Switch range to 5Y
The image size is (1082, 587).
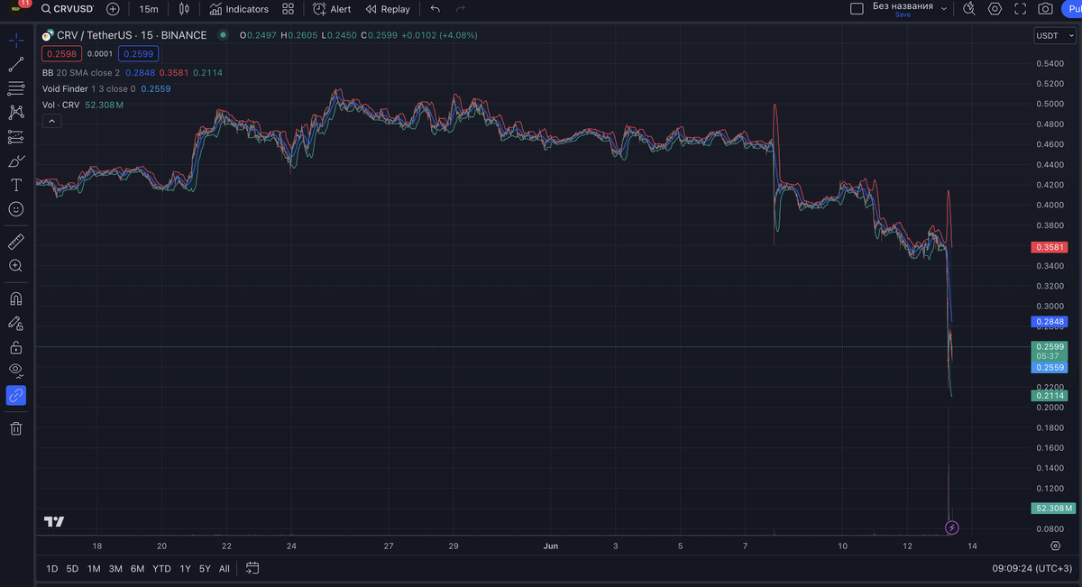[x=205, y=568]
